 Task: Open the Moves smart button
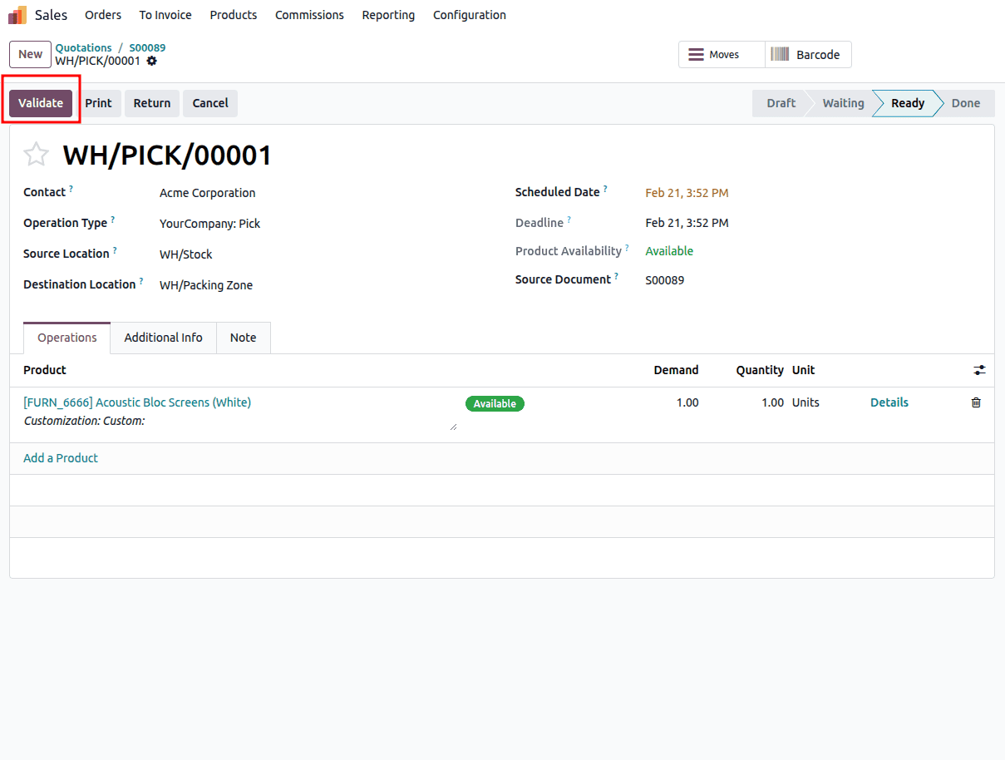(722, 55)
